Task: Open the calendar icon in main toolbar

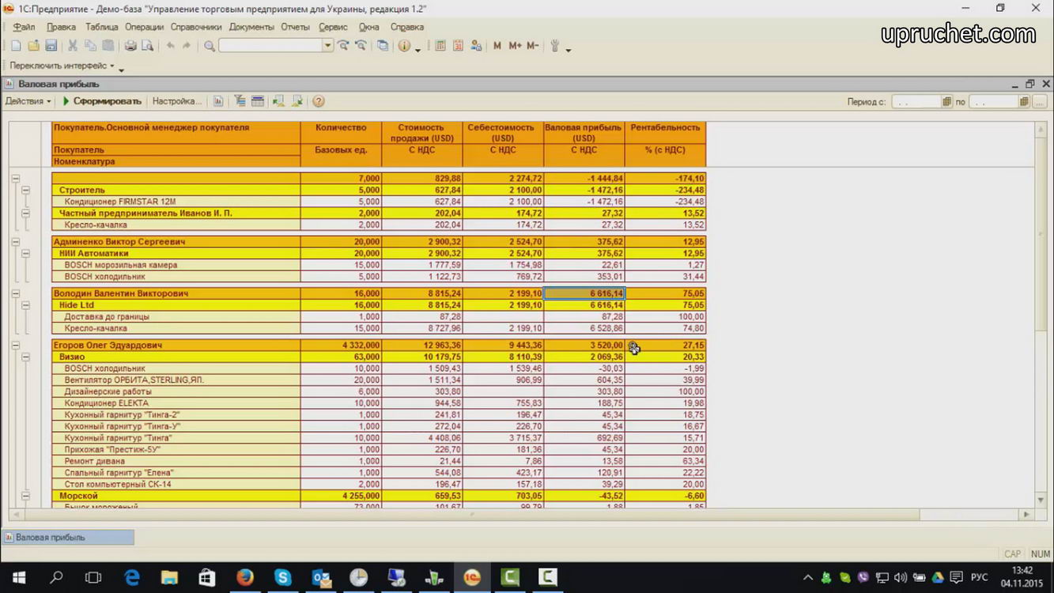Action: 458,46
